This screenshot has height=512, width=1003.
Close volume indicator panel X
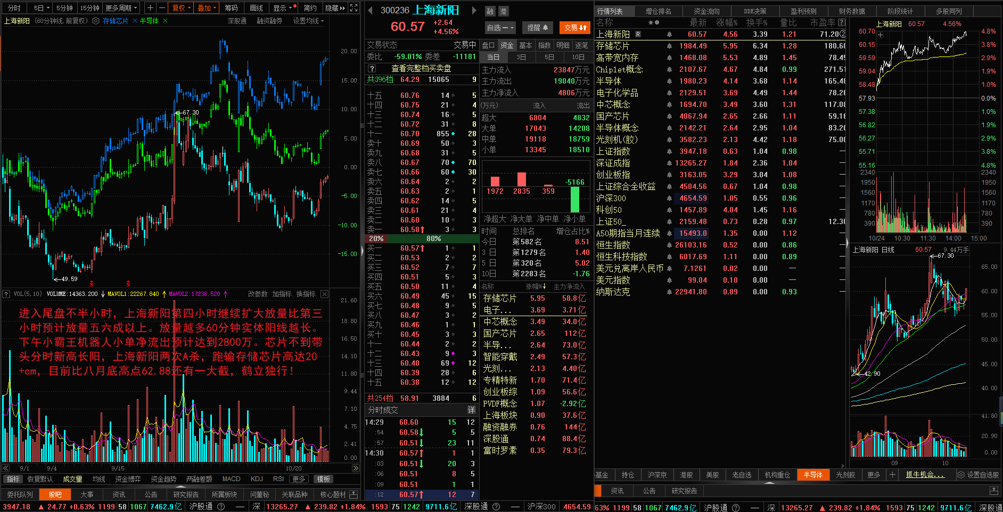(325, 294)
